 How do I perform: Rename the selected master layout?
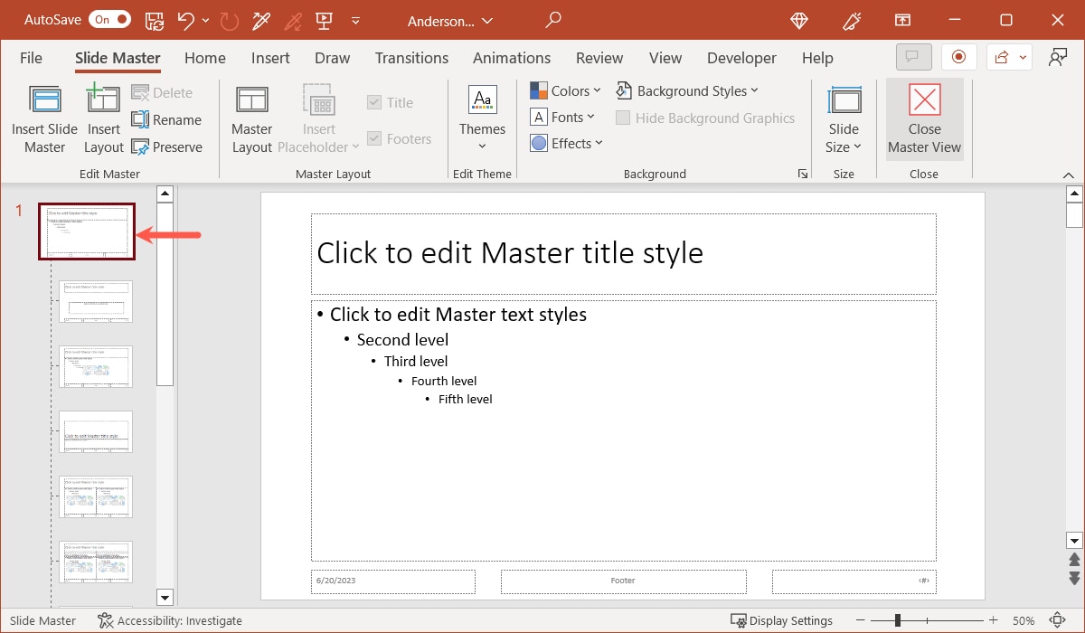click(167, 119)
